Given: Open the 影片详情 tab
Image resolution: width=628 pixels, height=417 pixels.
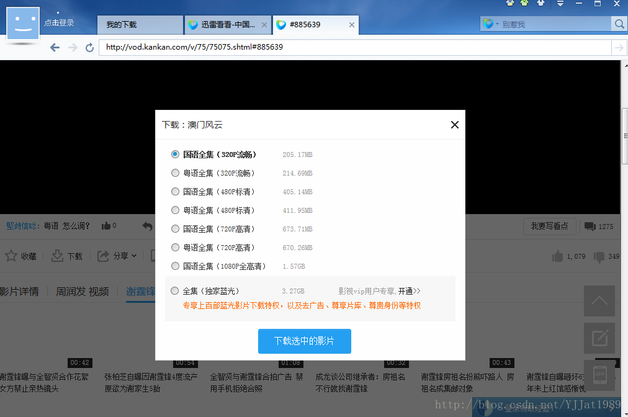Looking at the screenshot, I should [x=19, y=291].
